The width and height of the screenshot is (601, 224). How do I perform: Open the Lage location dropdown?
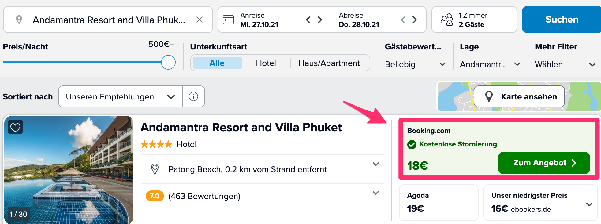point(490,64)
